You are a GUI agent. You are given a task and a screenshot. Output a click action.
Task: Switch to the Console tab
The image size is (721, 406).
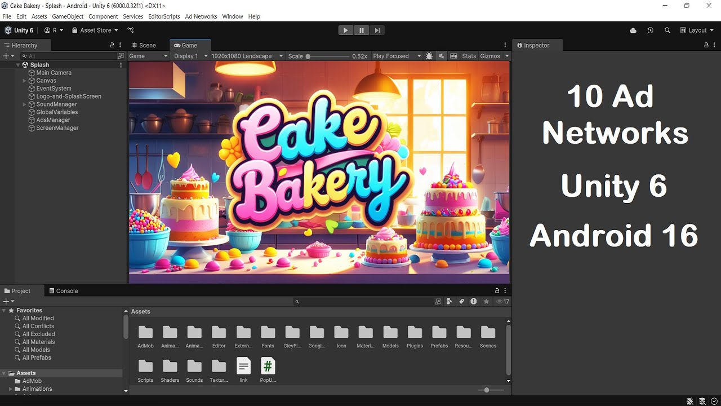pos(63,291)
